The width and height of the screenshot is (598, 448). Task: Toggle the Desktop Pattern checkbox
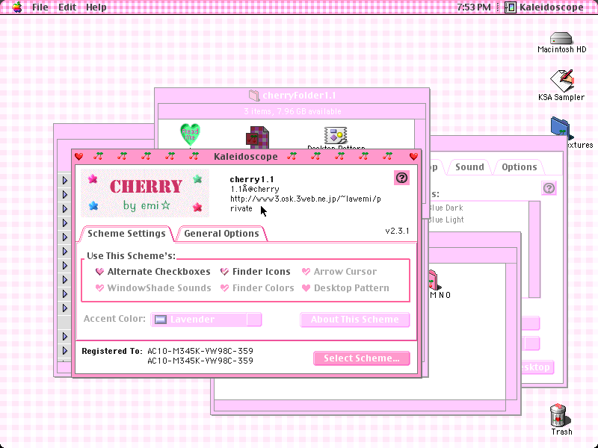pos(345,288)
